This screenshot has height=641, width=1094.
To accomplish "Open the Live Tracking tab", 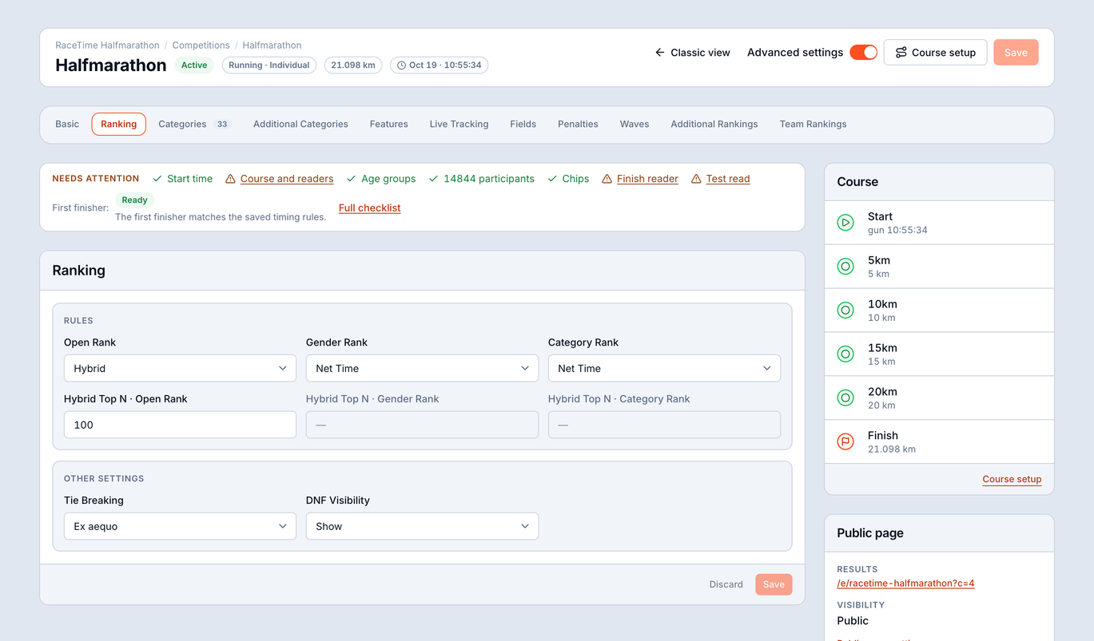I will (459, 125).
